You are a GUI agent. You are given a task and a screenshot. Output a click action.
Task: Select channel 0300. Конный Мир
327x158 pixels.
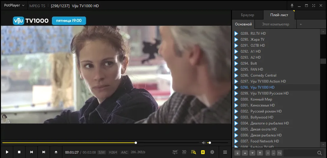point(276,99)
